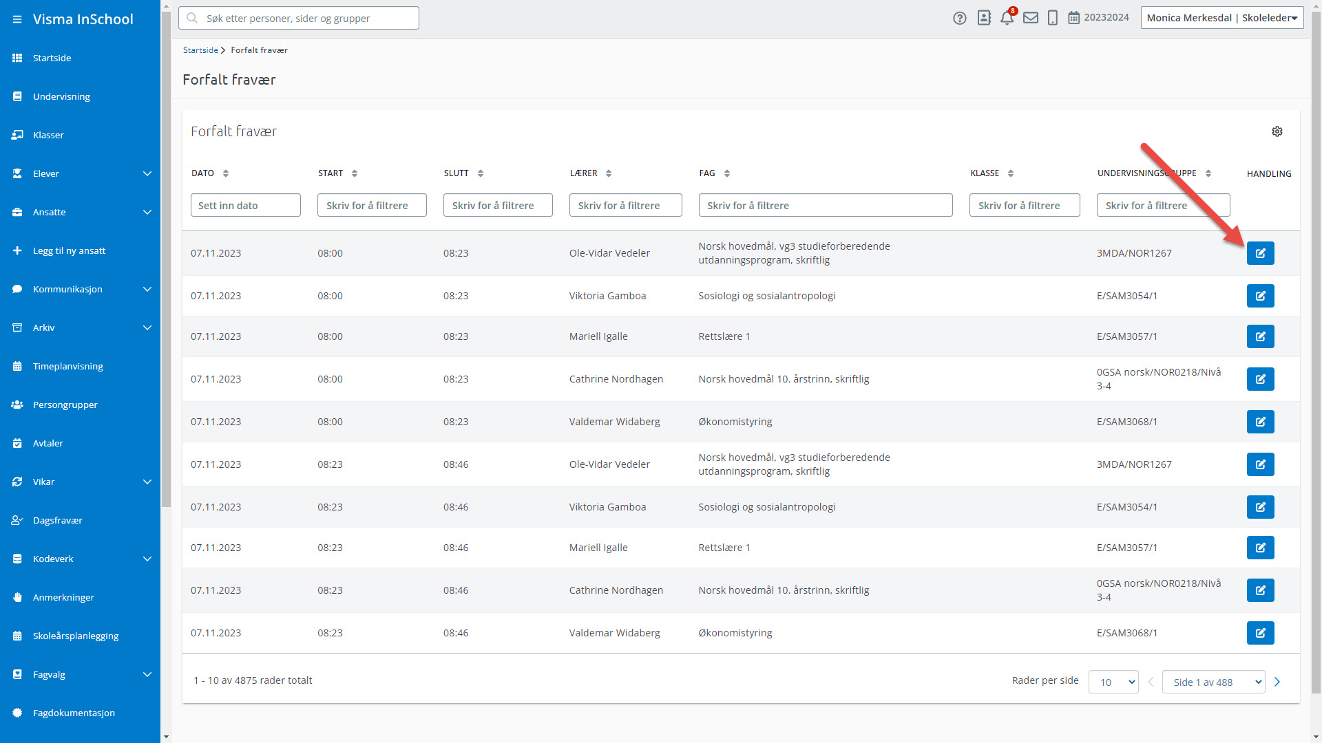Edit absence for Cathrine Nordhagen 08:23 row
Screen dimensions: 1322x743
coord(1260,590)
